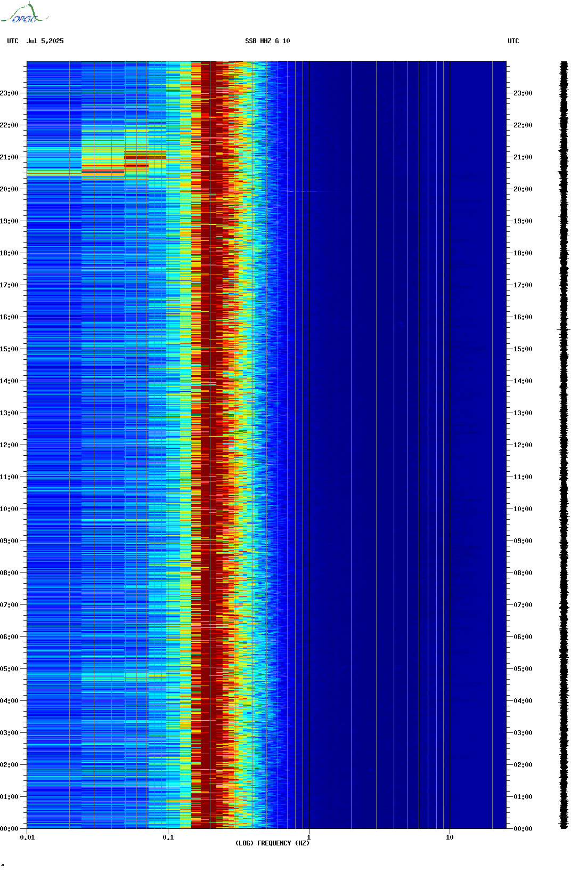This screenshot has height=871, width=587.
Task: Click the seismogram waveform trace strip
Action: [x=564, y=445]
